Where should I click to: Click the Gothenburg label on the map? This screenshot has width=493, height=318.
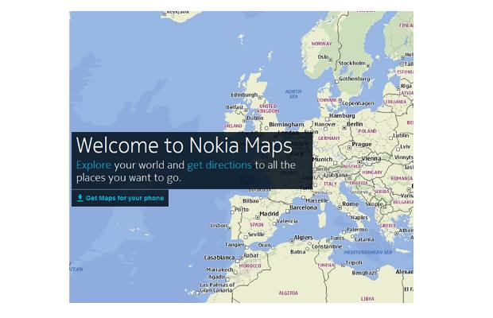(355, 79)
